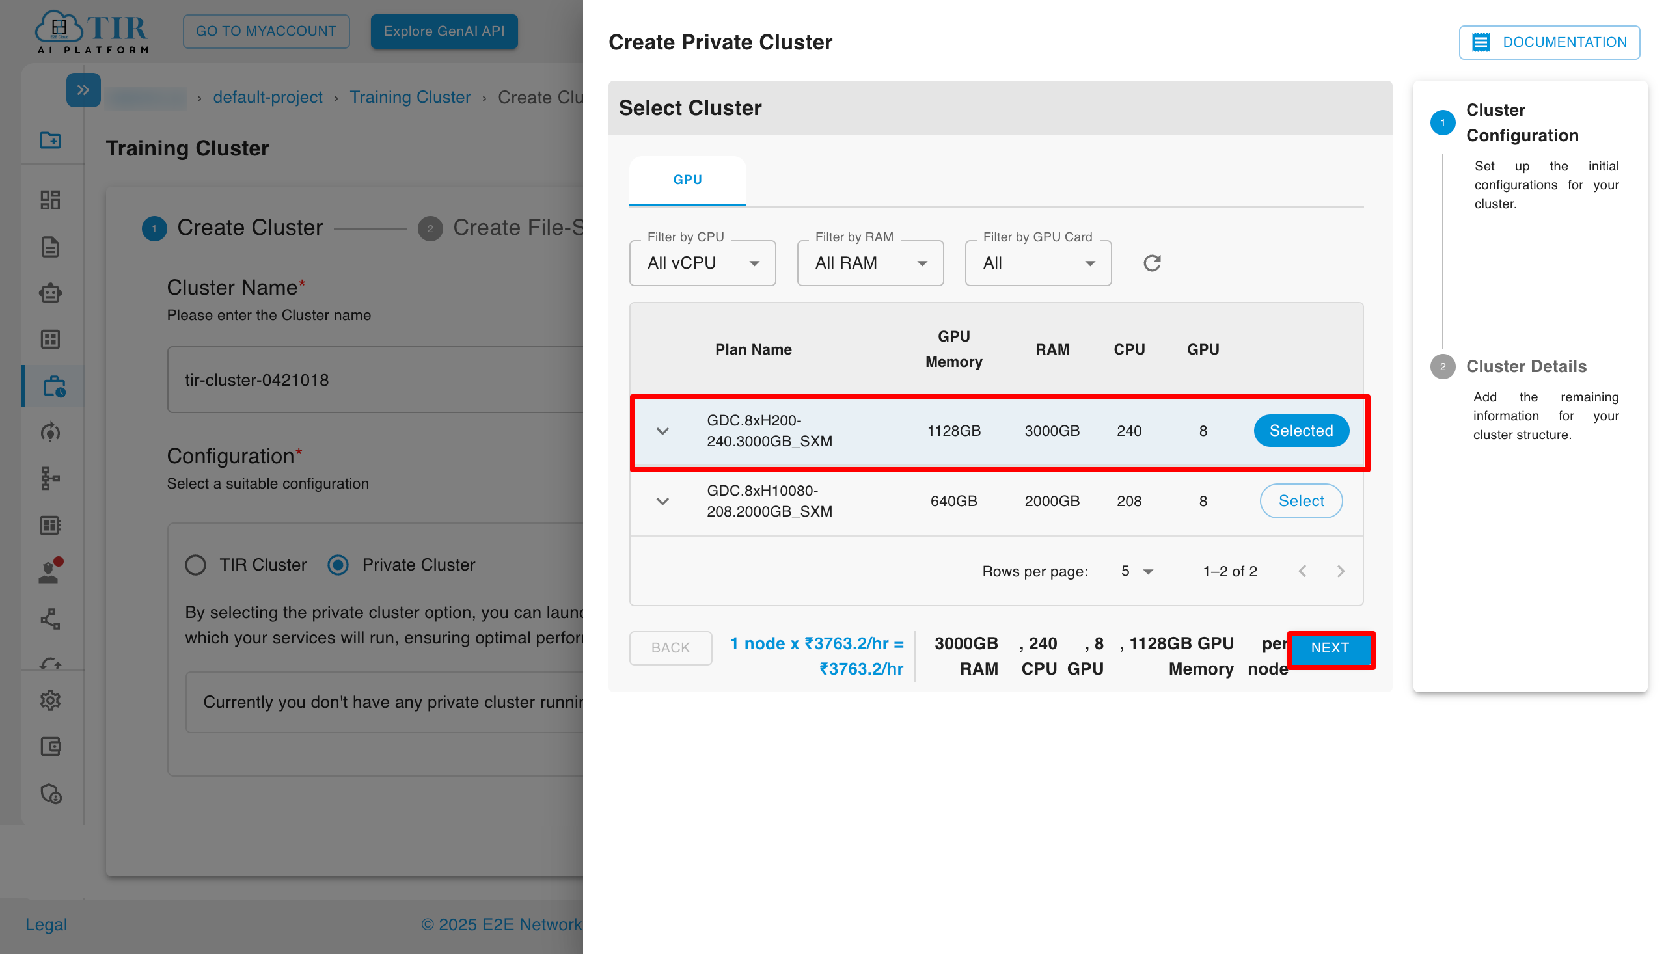This screenshot has width=1666, height=955.
Task: Click the refresh filters icon
Action: click(1153, 263)
